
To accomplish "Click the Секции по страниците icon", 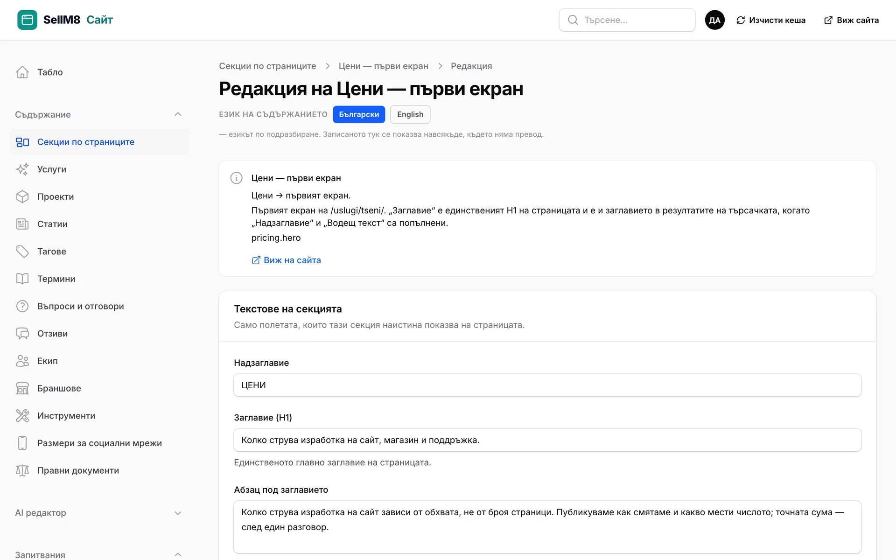I will pos(22,142).
